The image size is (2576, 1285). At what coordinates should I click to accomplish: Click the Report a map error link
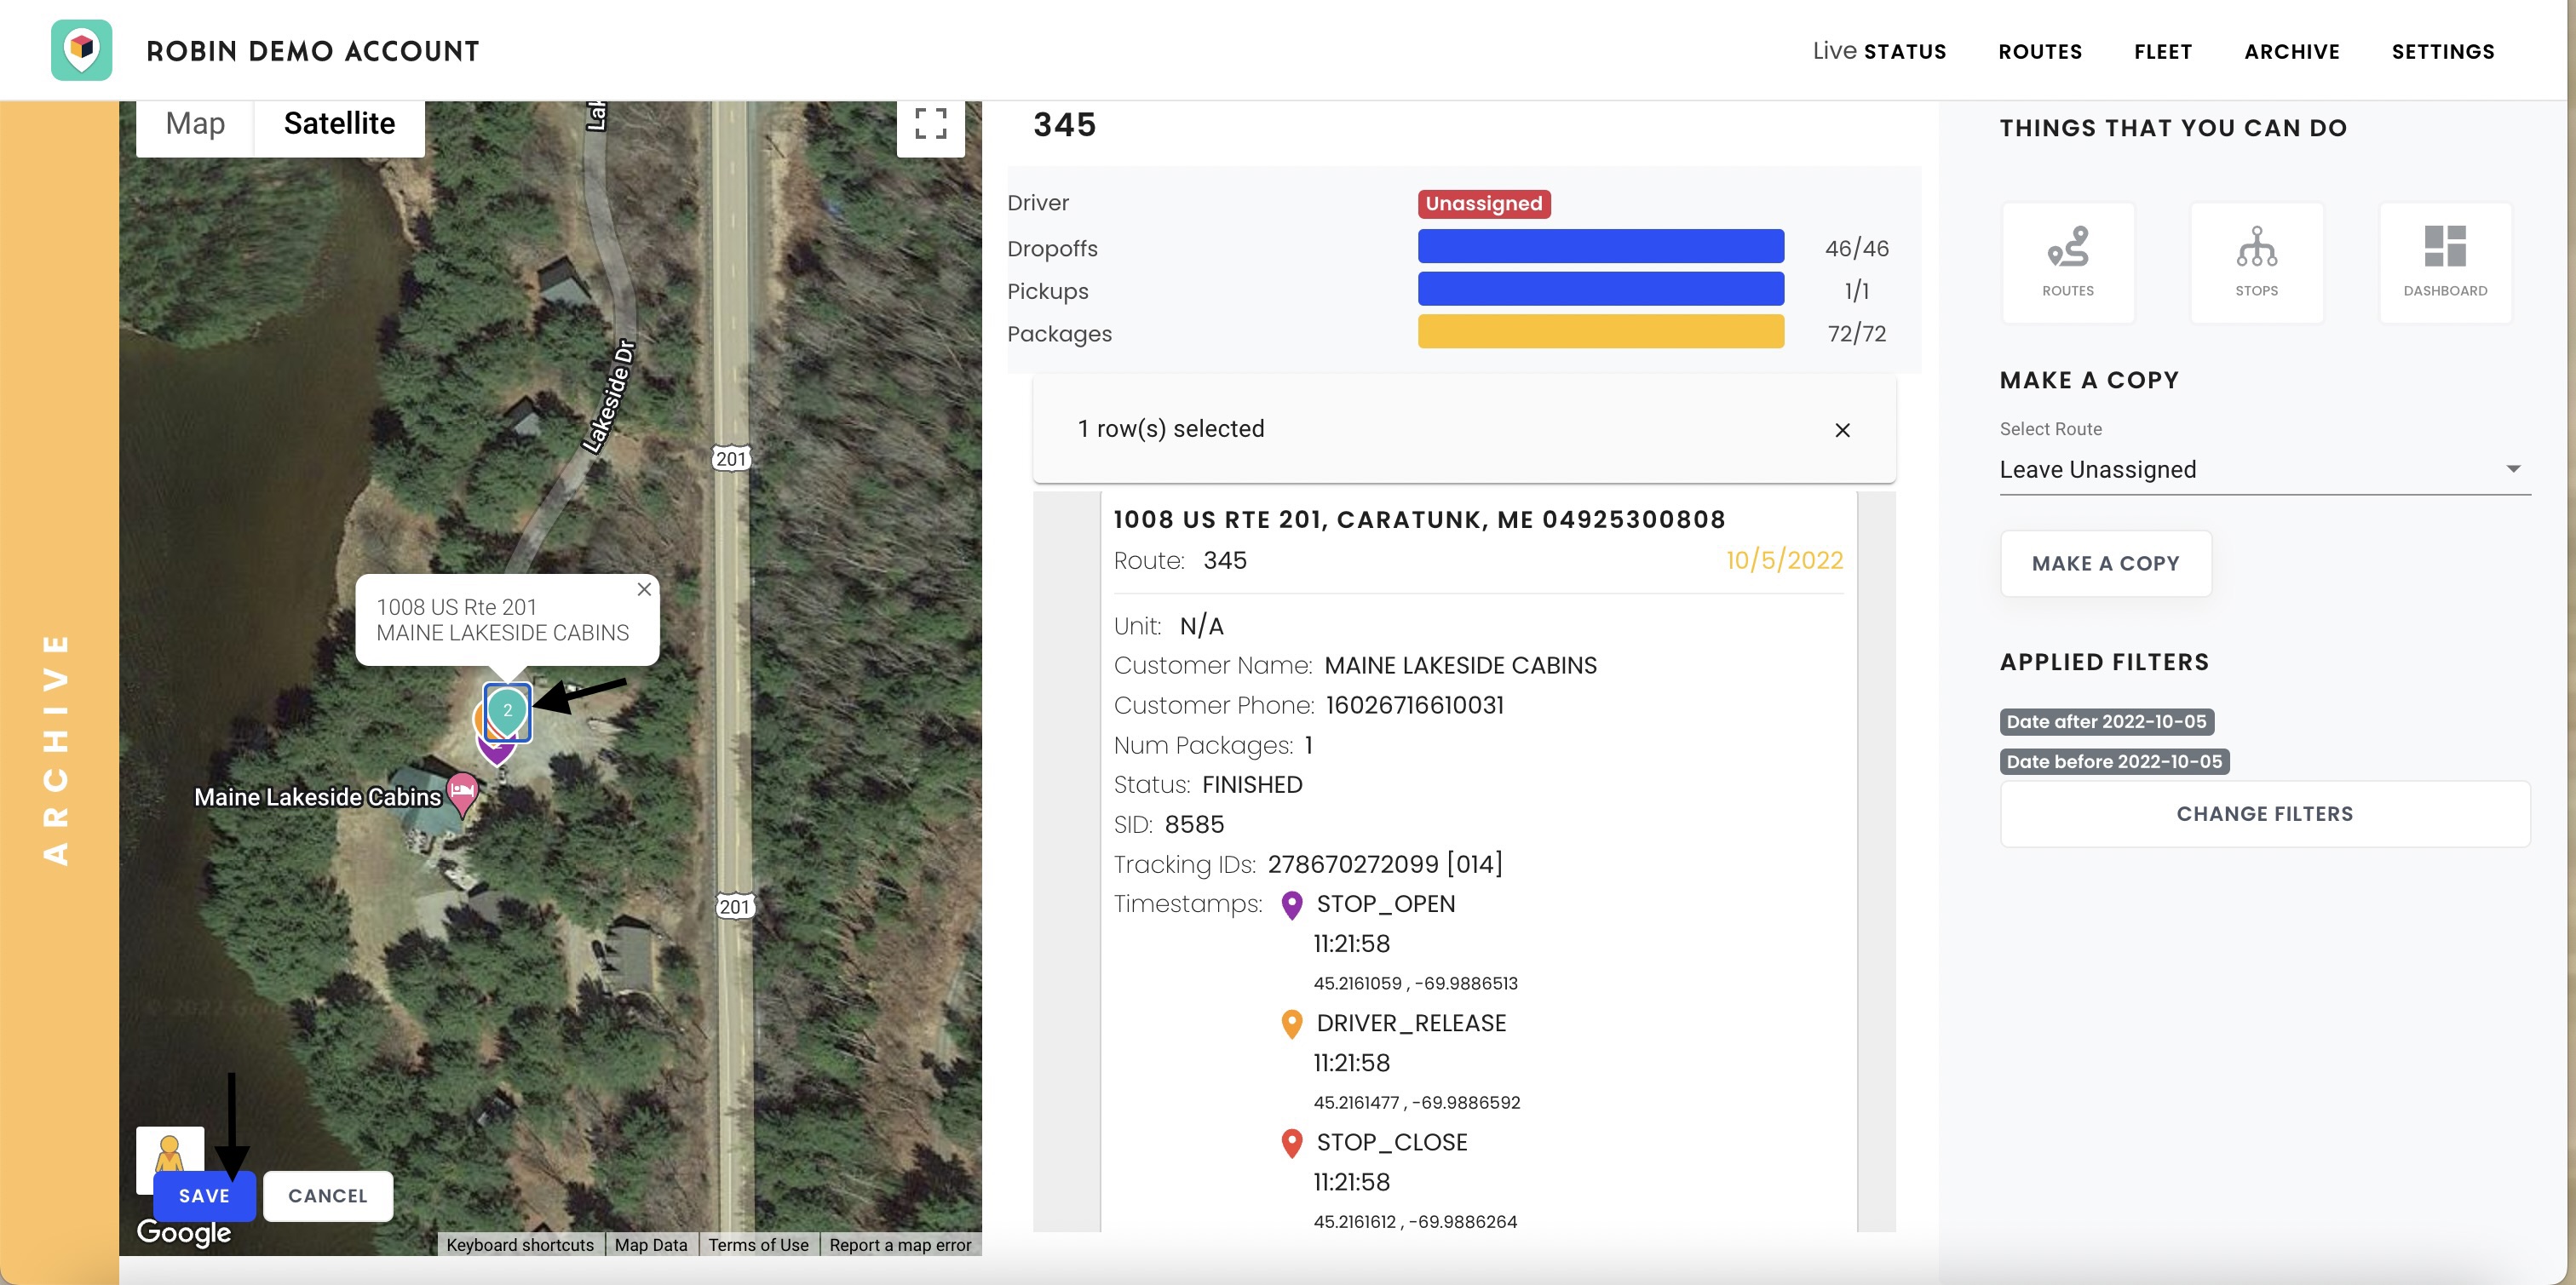(x=899, y=1245)
